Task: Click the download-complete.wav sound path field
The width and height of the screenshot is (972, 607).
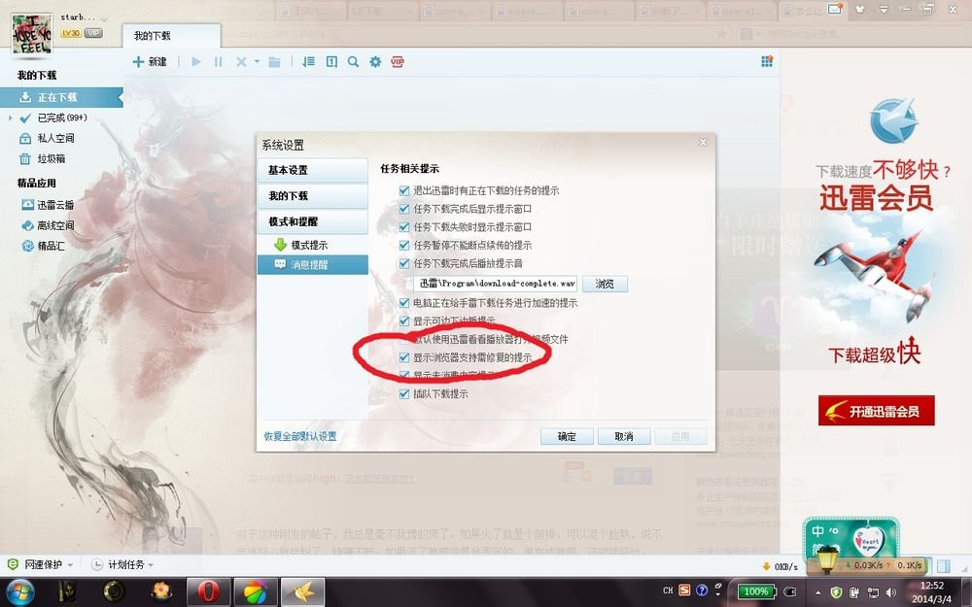Action: [496, 284]
